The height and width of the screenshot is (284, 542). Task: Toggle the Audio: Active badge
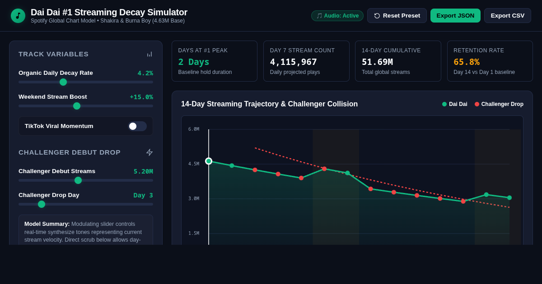(337, 16)
